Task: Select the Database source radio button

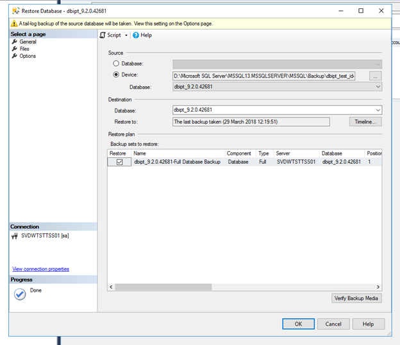Action: pyautogui.click(x=116, y=64)
